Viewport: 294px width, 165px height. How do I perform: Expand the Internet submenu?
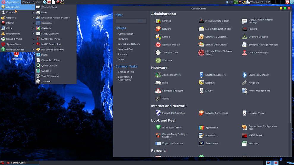click(18, 23)
